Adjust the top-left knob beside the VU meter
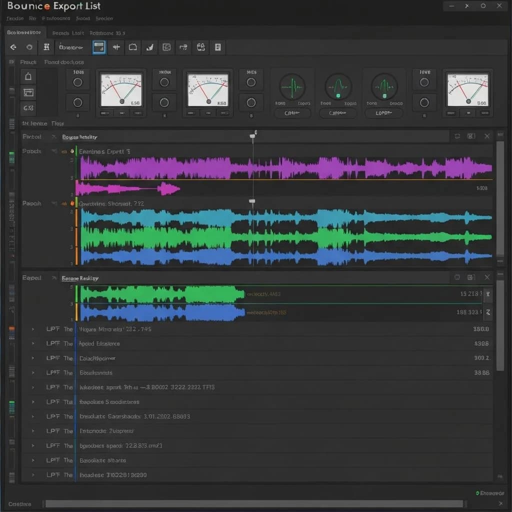The height and width of the screenshot is (512, 512). 77,81
